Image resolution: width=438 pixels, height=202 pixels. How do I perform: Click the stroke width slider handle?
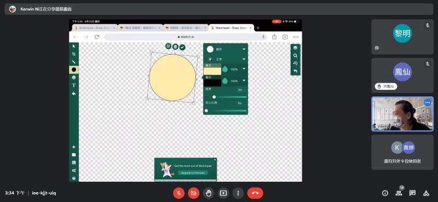[214, 97]
